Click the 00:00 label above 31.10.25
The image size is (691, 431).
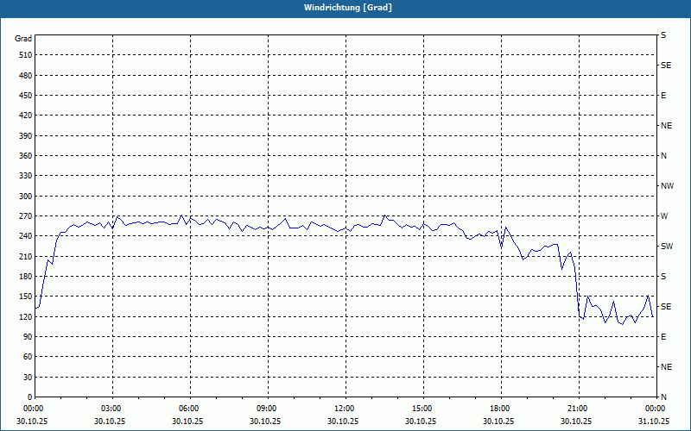click(x=656, y=408)
